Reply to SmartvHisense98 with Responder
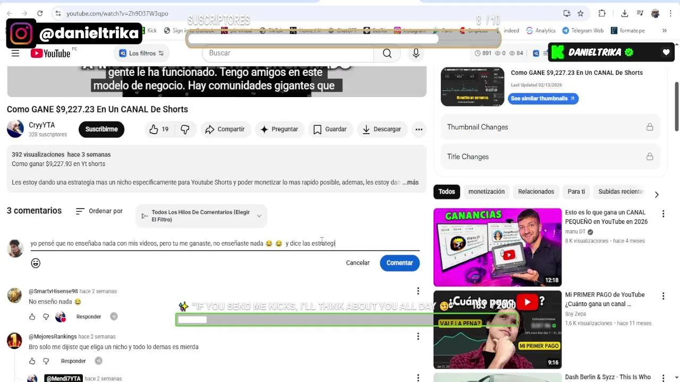The image size is (680, 382). 89,317
